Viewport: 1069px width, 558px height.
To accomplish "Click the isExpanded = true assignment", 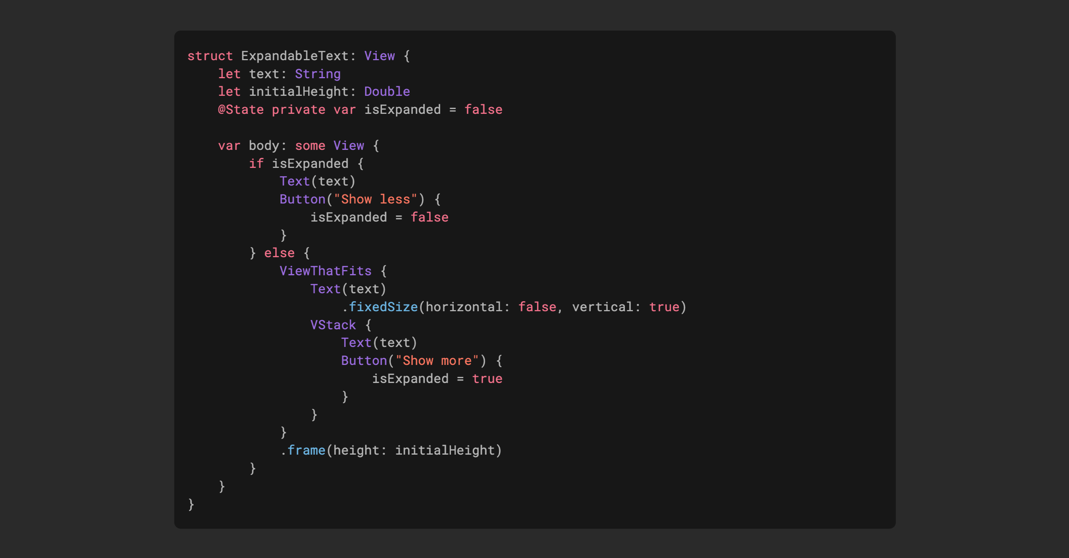I will click(437, 378).
